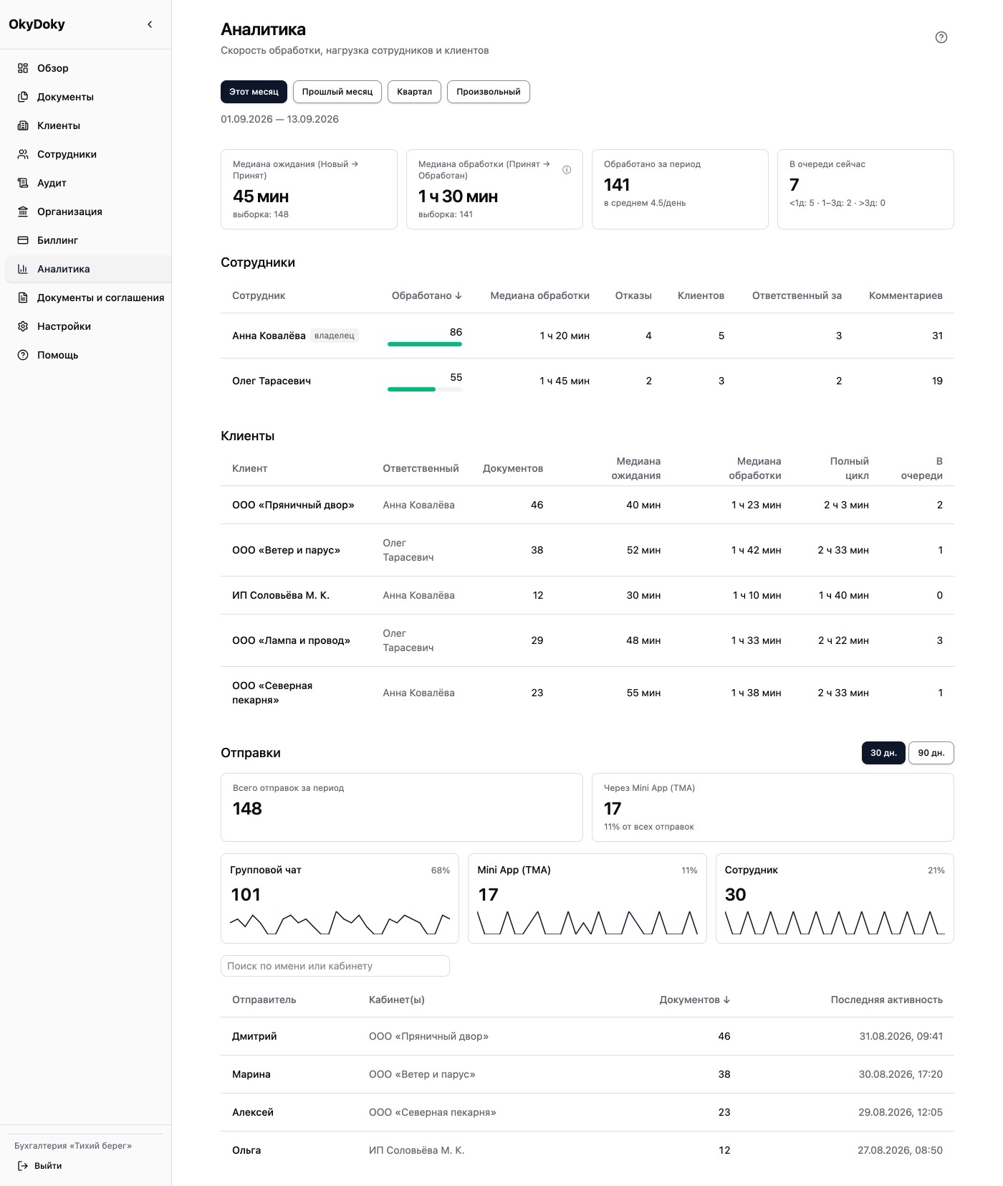1003x1186 pixels.
Task: Select the Прошлый месяц period
Action: tap(337, 92)
